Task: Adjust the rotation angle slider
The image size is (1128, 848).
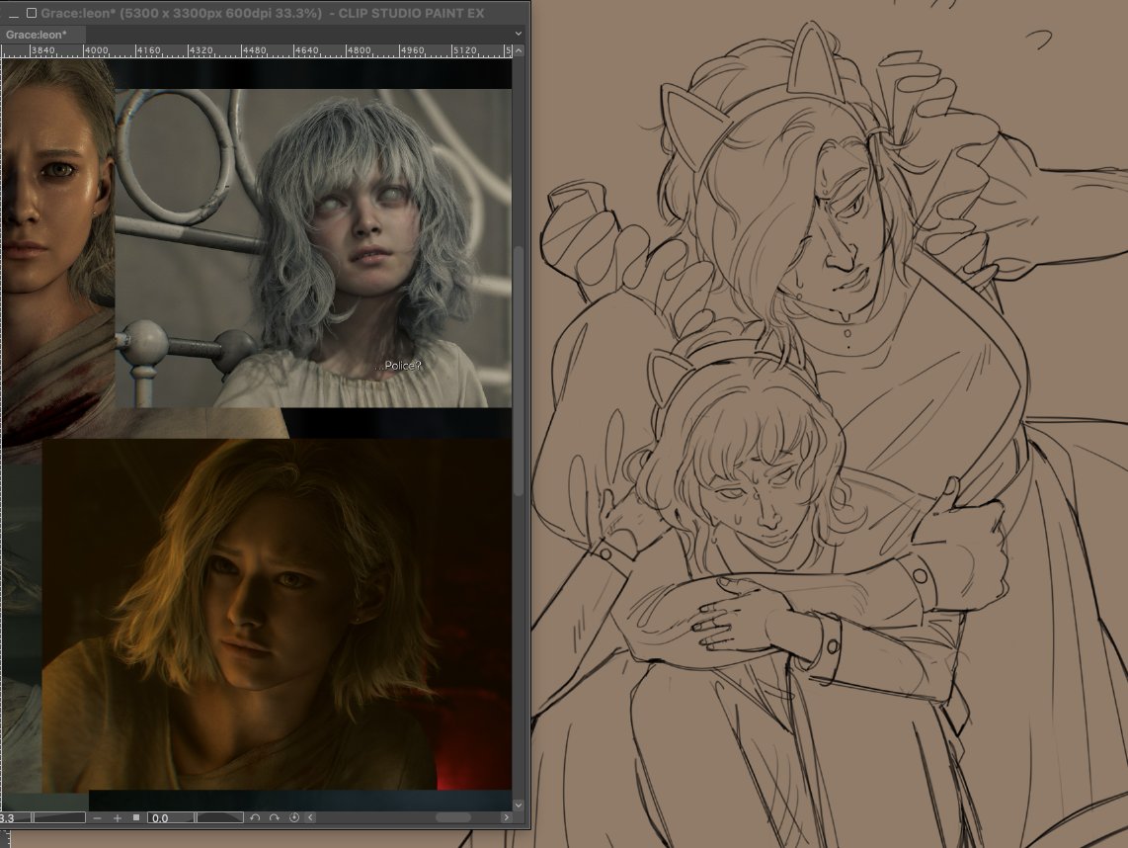Action: tap(220, 817)
